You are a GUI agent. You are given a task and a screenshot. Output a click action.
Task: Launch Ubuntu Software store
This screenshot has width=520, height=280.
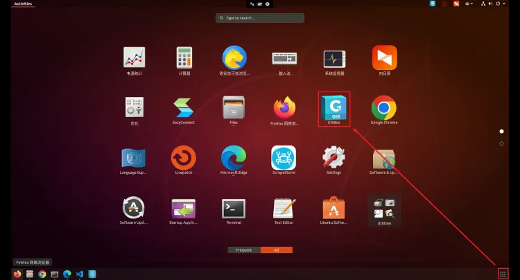[334, 207]
